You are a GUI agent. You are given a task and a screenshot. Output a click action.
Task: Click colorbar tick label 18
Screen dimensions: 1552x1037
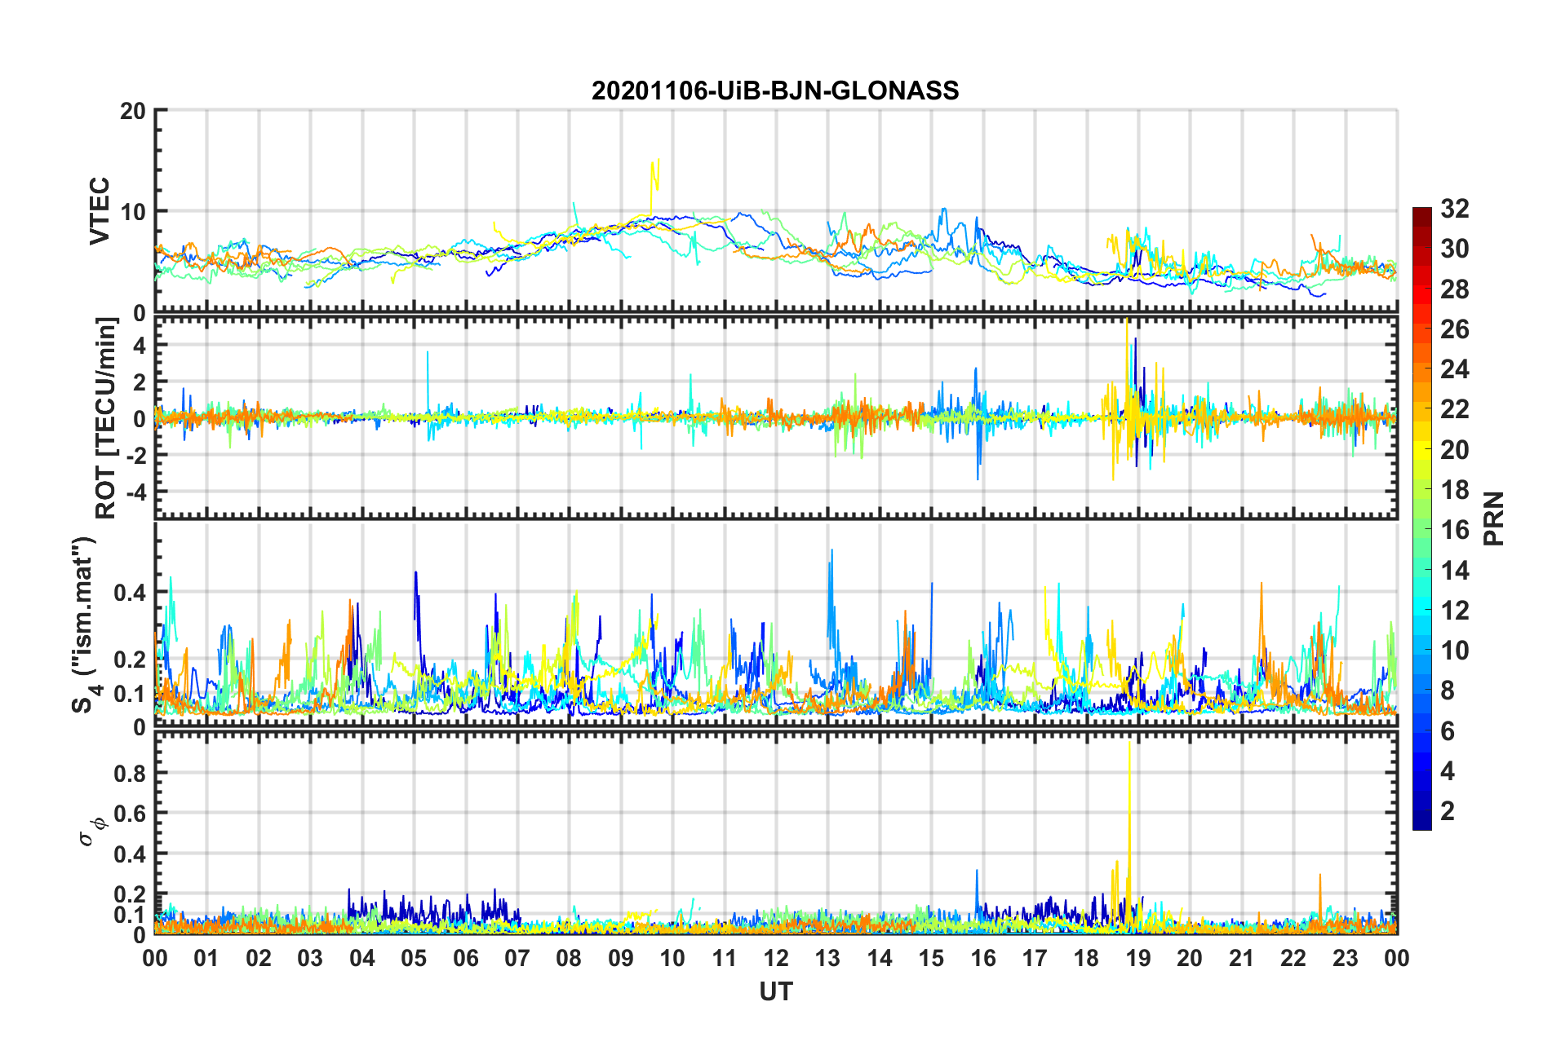[1455, 490]
